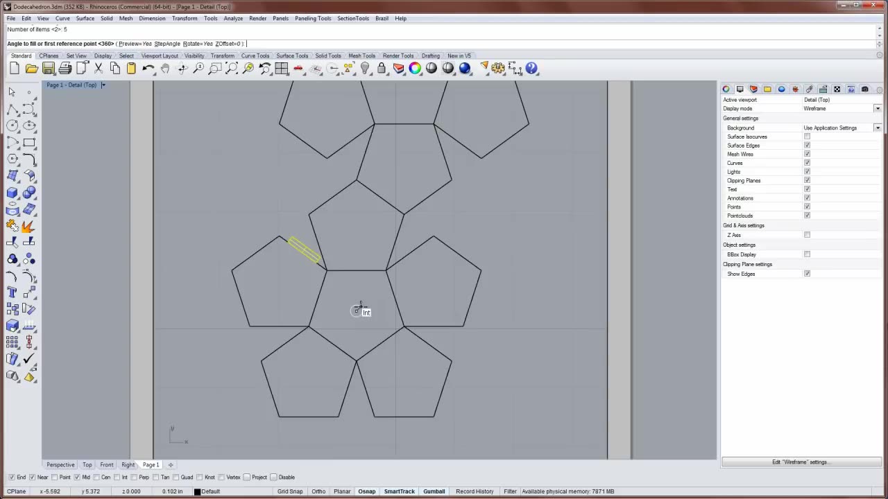Click the Zoom Window icon
888x499 pixels.
(x=215, y=68)
